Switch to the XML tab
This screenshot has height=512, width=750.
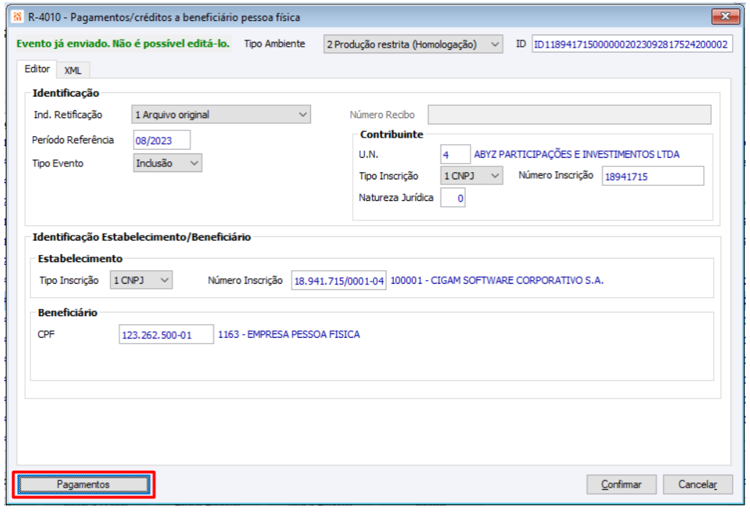[x=73, y=71]
